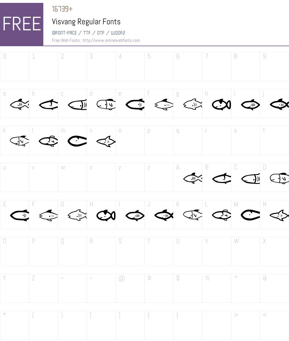This screenshot has width=289, height=341.
Task: Click the shark glyph in cell n
Action: tap(106, 141)
